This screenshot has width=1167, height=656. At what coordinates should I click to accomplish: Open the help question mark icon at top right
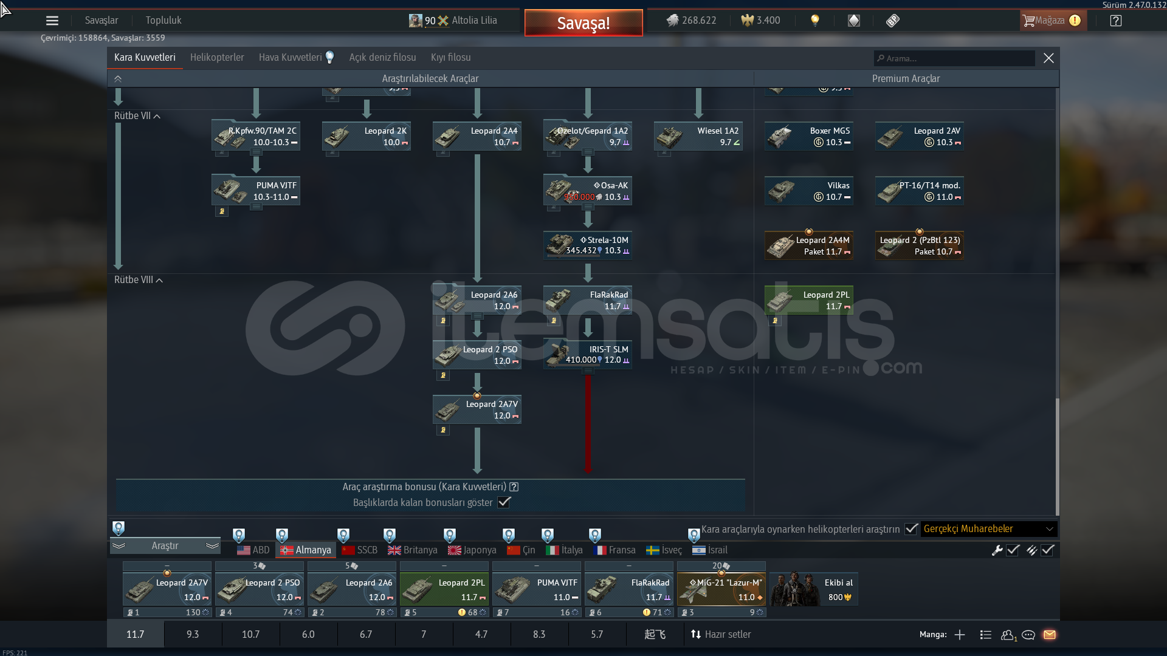point(1115,21)
